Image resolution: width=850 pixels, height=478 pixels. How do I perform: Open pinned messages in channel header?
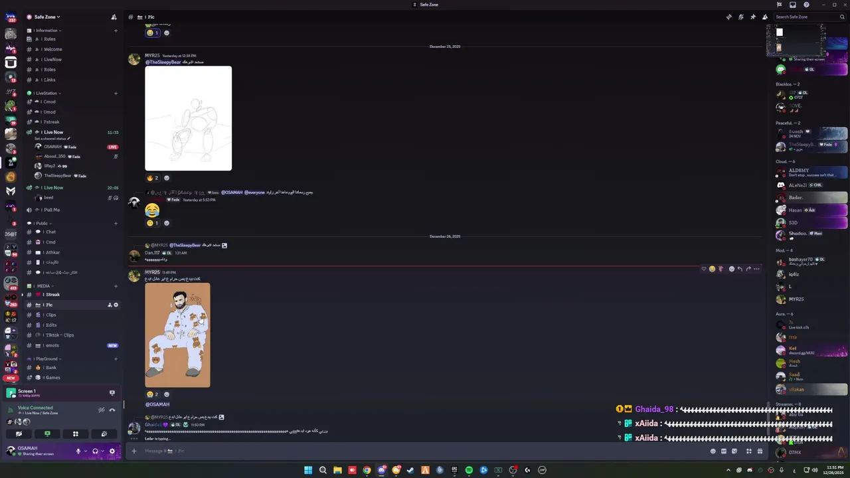coord(752,17)
